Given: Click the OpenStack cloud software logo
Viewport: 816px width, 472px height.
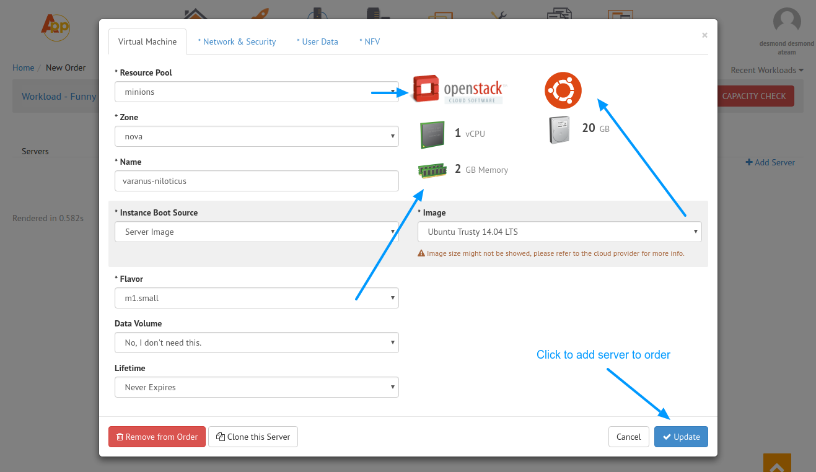Looking at the screenshot, I should pos(459,89).
